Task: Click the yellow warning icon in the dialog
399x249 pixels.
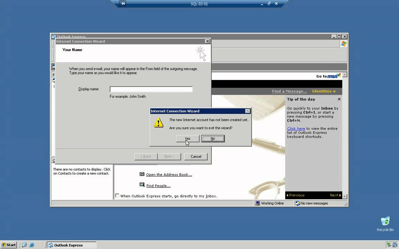Action: click(159, 123)
